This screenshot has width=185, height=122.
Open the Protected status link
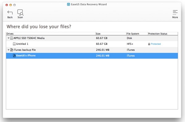pos(156,44)
